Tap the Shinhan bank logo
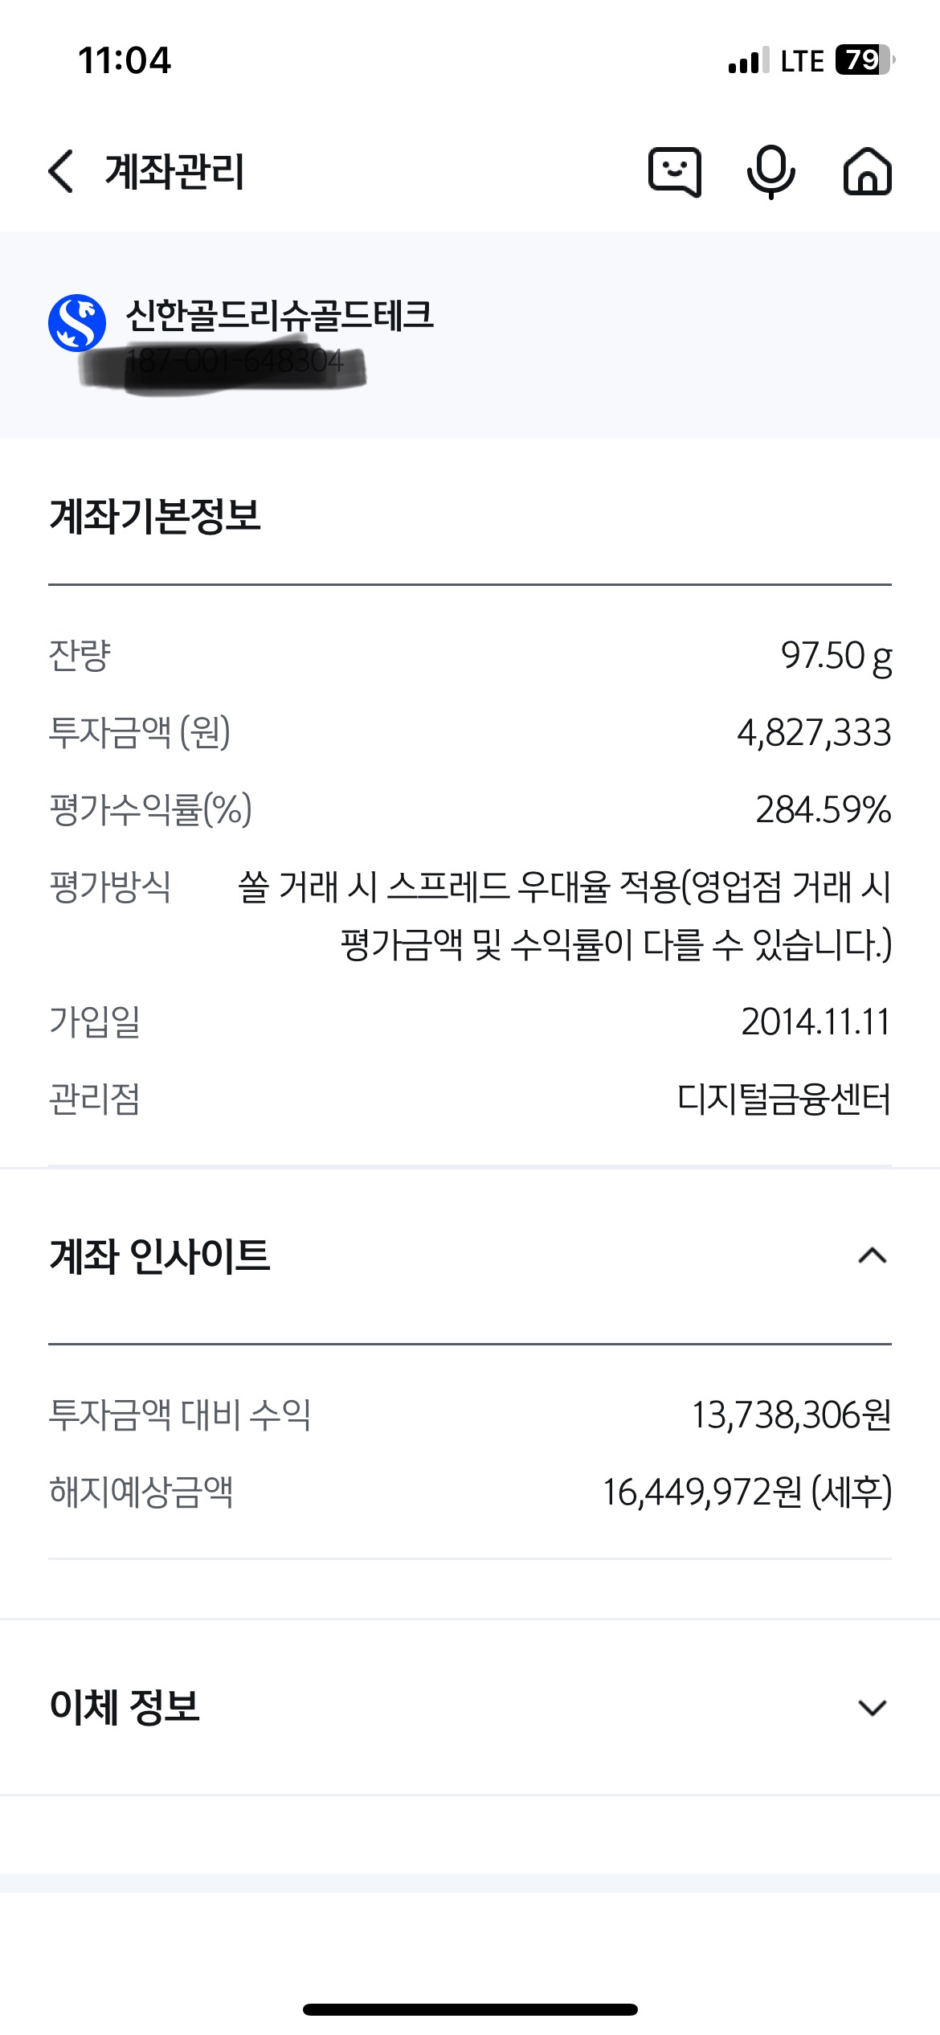This screenshot has height=2035, width=940. coord(77,322)
